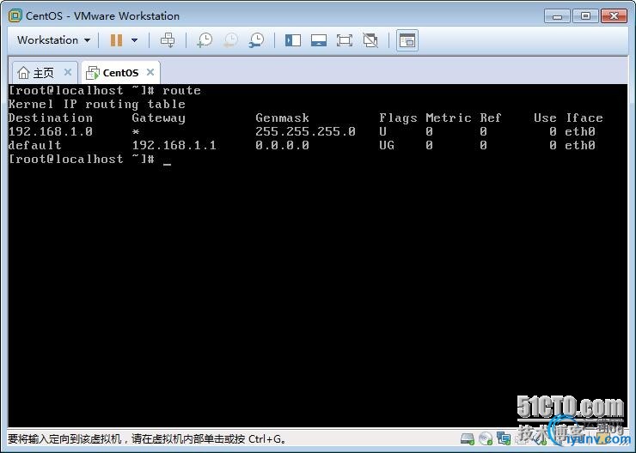The image size is (636, 453).
Task: Click the Unity mode toolbar icon
Action: pyautogui.click(x=370, y=40)
